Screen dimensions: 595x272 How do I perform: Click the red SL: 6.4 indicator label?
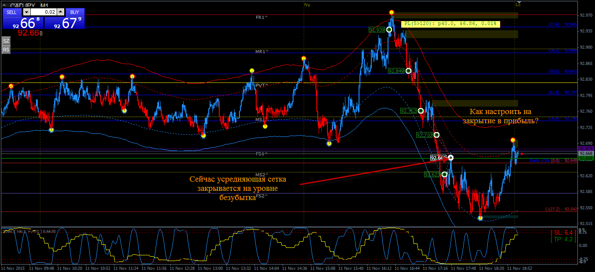[563, 232]
